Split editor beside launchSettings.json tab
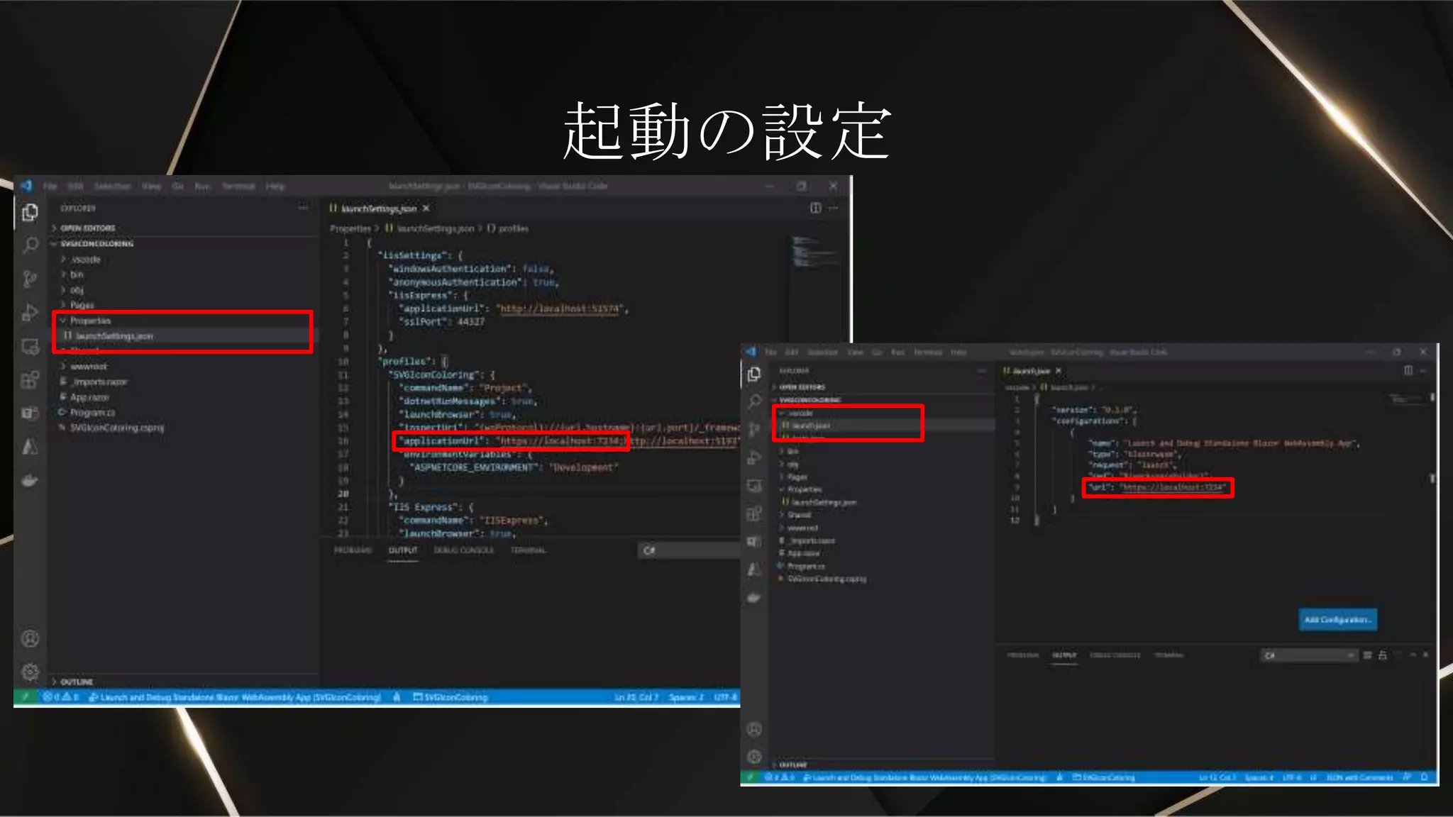 pyautogui.click(x=815, y=208)
